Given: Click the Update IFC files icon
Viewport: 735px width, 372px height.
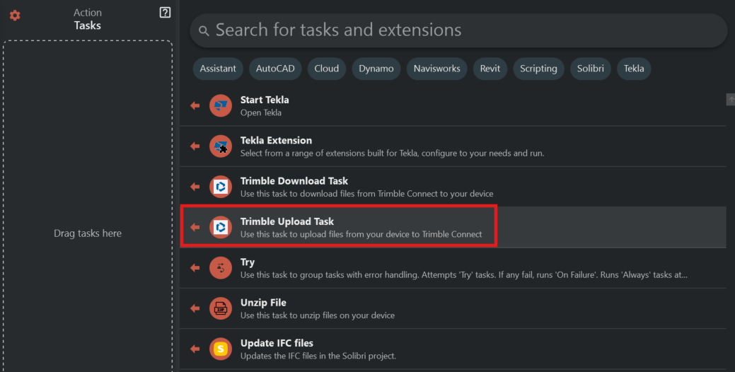Looking at the screenshot, I should tap(221, 348).
